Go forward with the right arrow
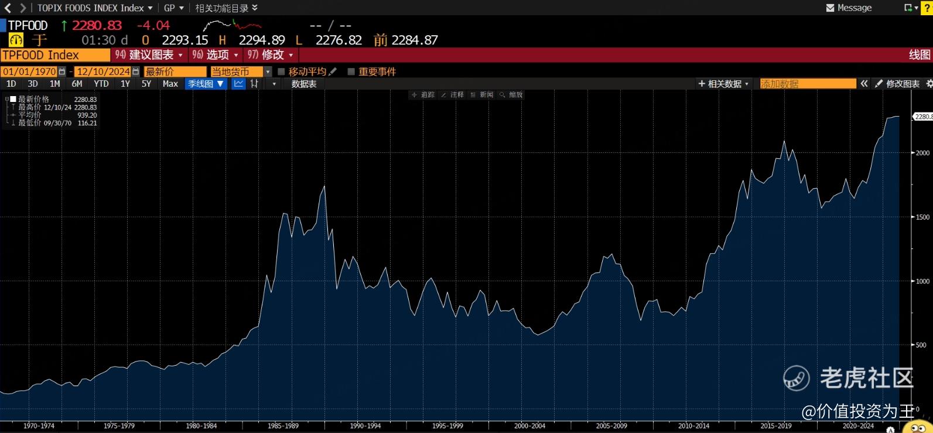Image resolution: width=933 pixels, height=433 pixels. click(x=23, y=8)
